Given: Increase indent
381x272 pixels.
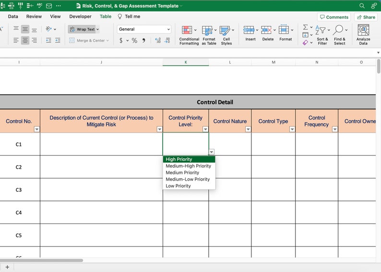Looking at the screenshot, I should click(58, 40).
